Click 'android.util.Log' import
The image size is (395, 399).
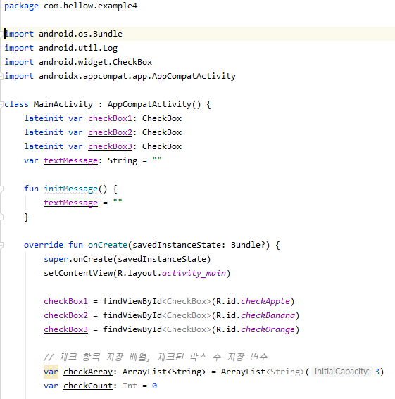point(78,48)
